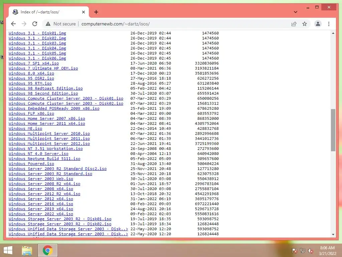Select file size 6972221440 text
342x257 pixels.
click(207, 204)
